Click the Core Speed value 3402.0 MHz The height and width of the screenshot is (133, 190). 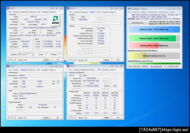pyautogui.click(x=25, y=41)
